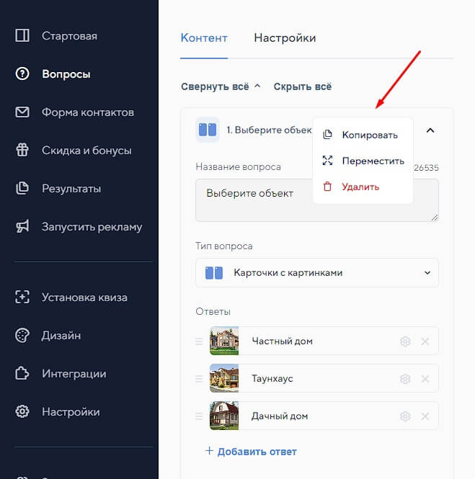Click the Вопросы question mark icon
The width and height of the screenshot is (475, 479).
[22, 73]
